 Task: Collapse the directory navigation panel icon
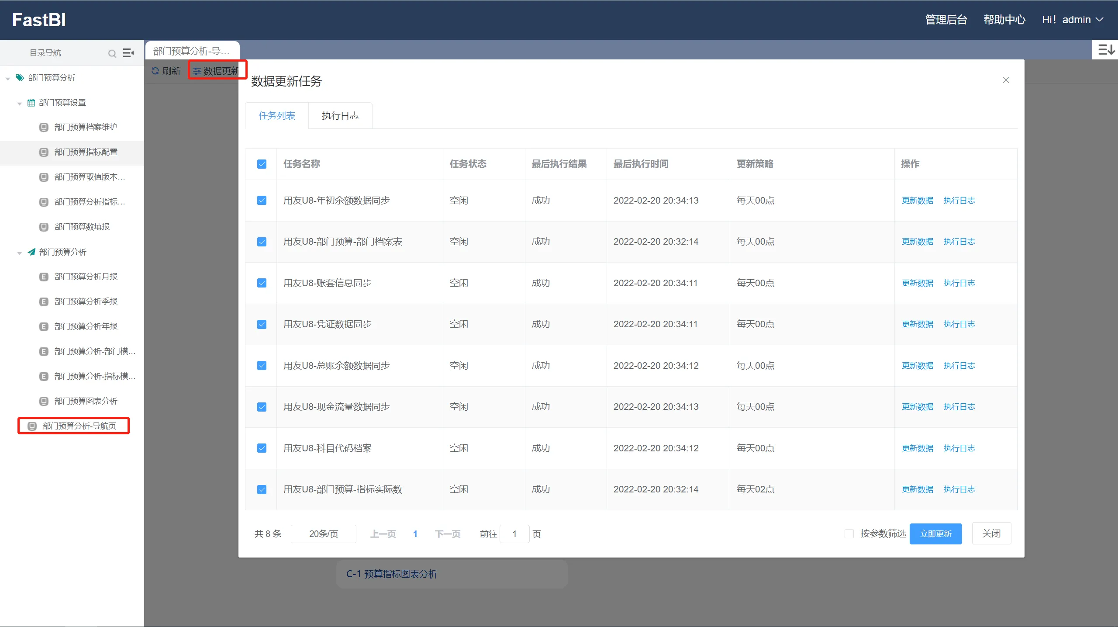(x=128, y=53)
